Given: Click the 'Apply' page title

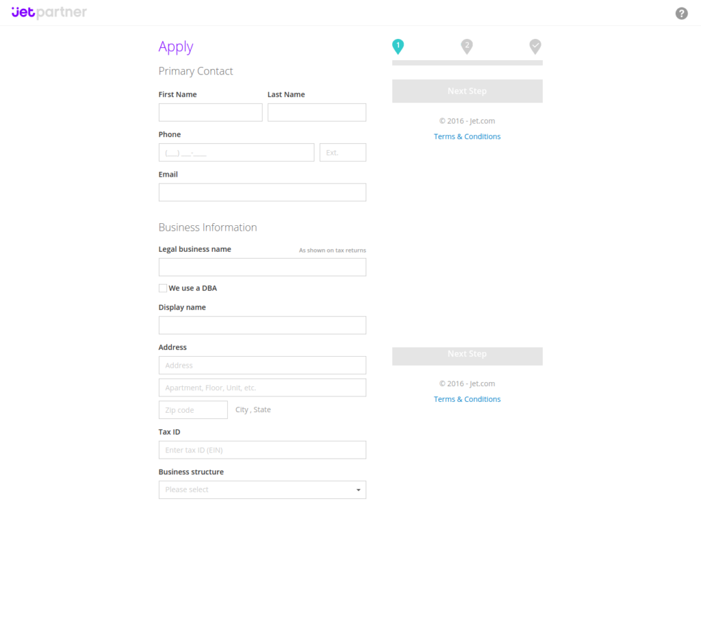Looking at the screenshot, I should pyautogui.click(x=176, y=47).
